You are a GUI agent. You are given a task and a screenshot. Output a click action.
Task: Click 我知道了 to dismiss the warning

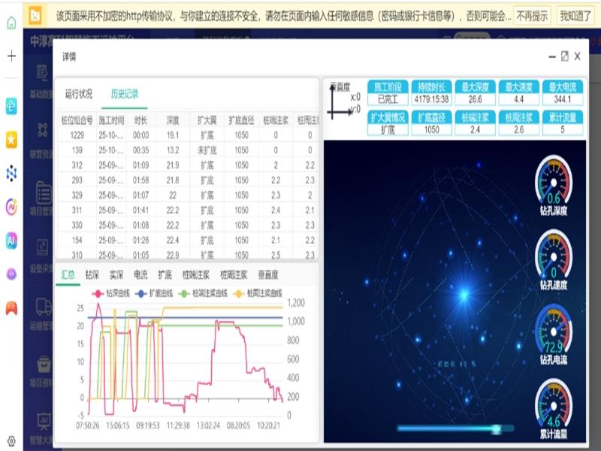(x=575, y=15)
